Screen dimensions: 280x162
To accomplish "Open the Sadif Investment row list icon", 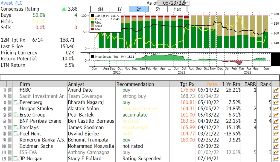I will [x=10, y=96].
